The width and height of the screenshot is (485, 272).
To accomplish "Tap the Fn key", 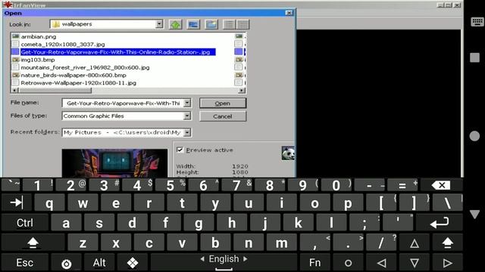I will pyautogui.click(x=315, y=263).
